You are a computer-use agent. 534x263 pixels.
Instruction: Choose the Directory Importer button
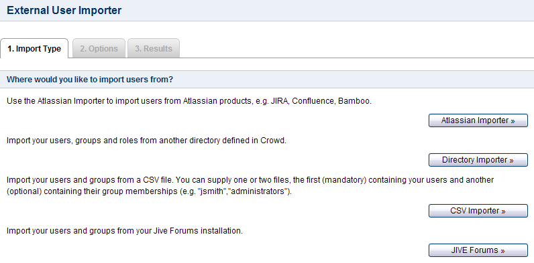[x=478, y=160]
